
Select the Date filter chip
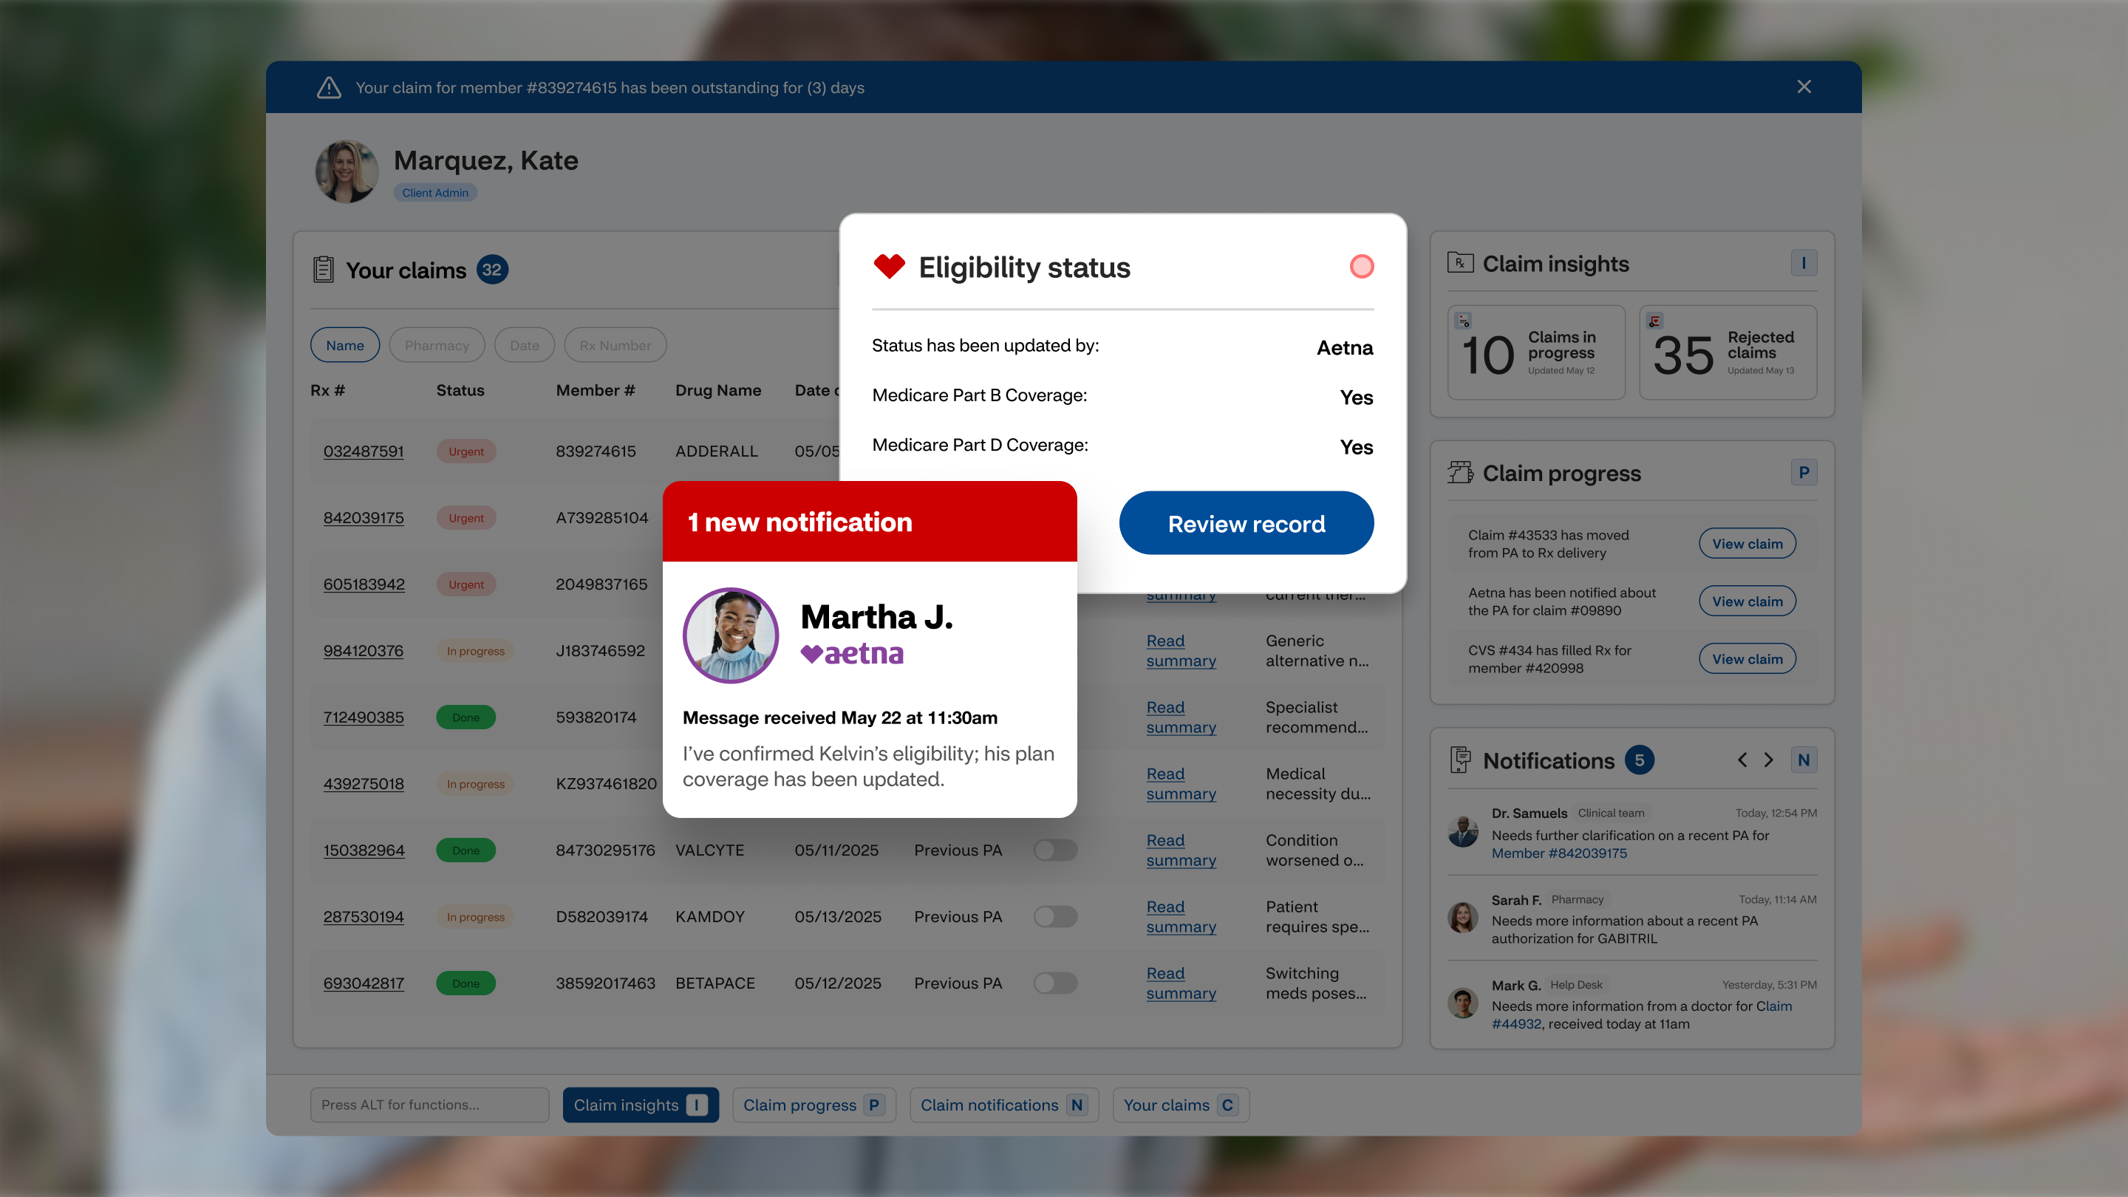pyautogui.click(x=525, y=345)
